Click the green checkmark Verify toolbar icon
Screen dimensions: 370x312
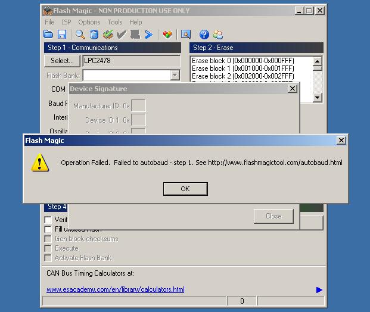click(108, 35)
